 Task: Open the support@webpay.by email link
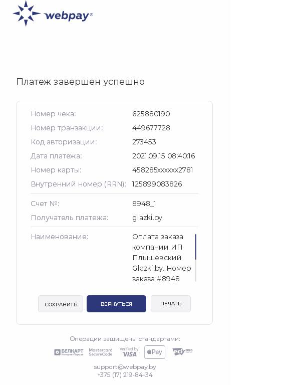tap(125, 367)
